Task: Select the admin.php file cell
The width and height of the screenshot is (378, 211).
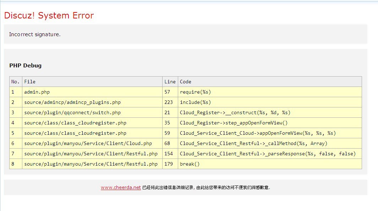Action: tap(37, 92)
